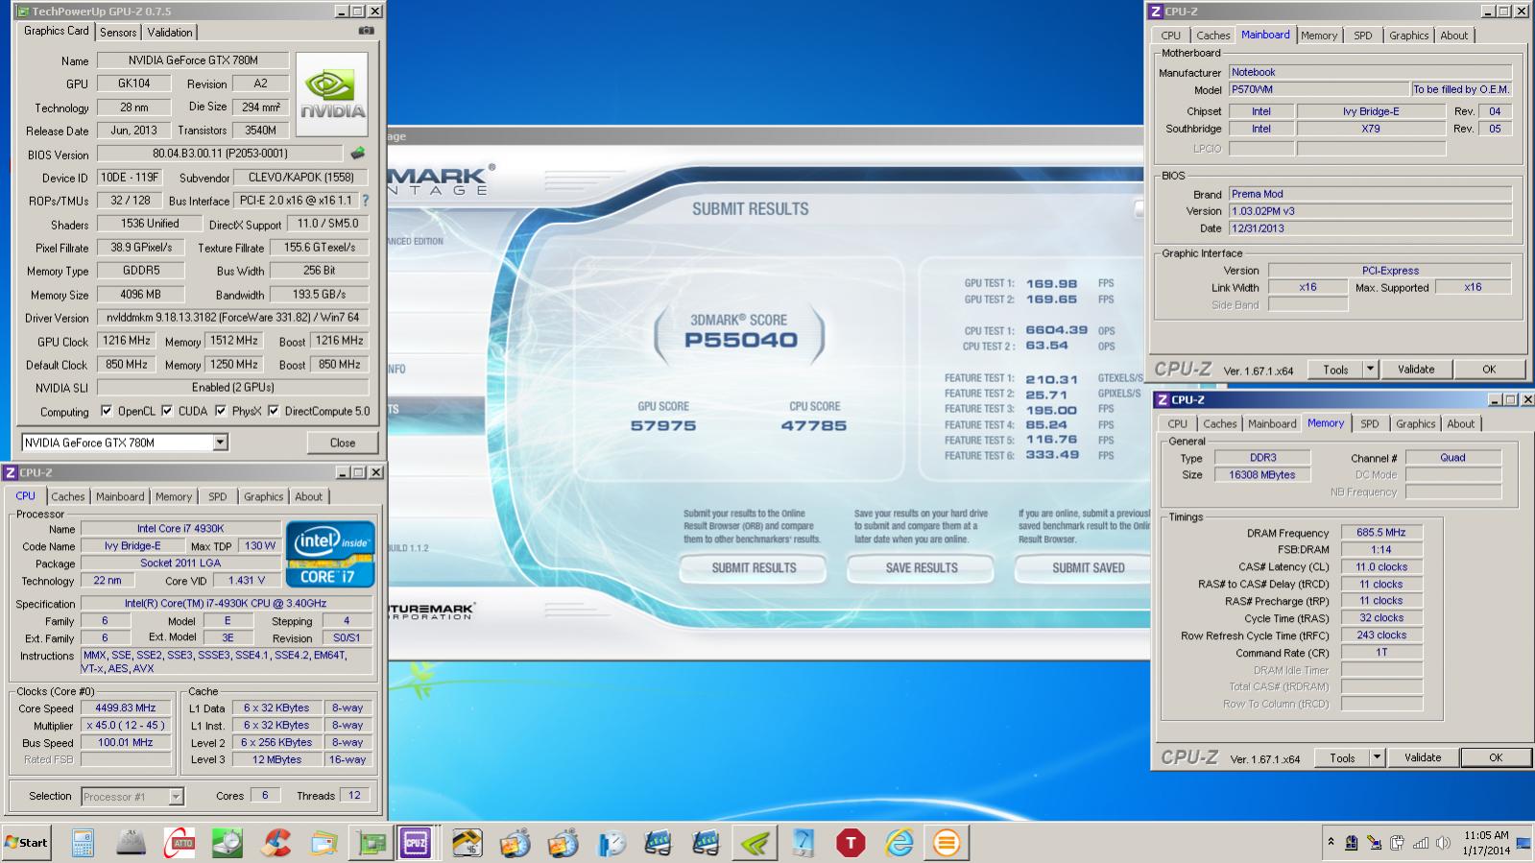Switch to GPU-Z via its taskbar icon
This screenshot has width=1535, height=863.
click(x=372, y=843)
